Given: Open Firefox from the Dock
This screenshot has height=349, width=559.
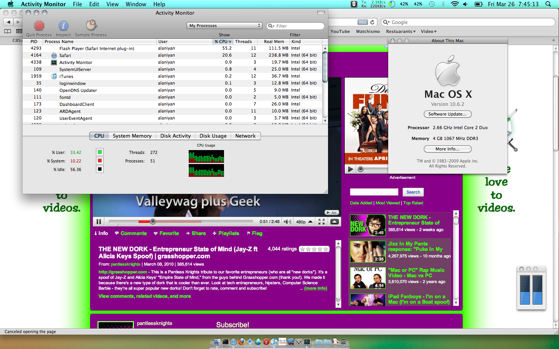Looking at the screenshot, I should point(242,342).
